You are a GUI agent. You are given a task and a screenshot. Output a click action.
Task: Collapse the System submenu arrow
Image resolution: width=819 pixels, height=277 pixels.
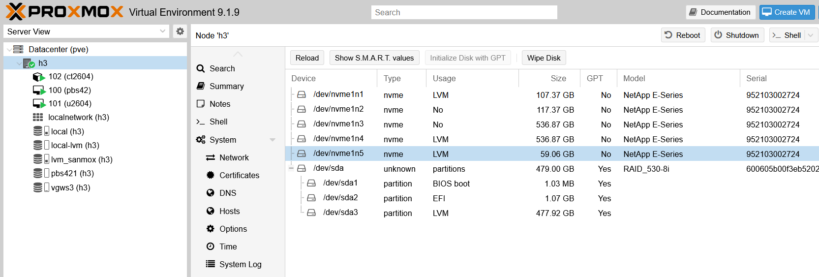point(273,140)
